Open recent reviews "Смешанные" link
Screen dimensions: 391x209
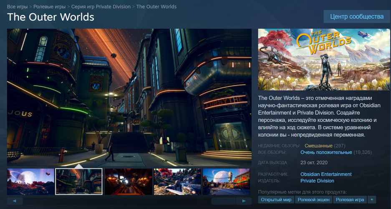coord(318,146)
